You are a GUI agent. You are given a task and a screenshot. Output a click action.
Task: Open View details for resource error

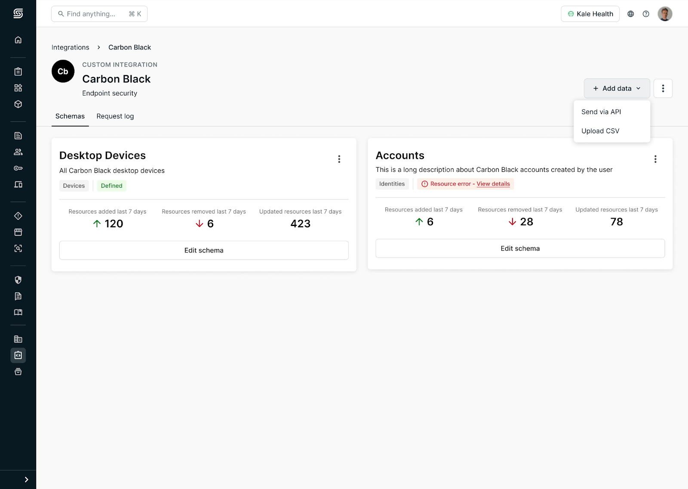[x=493, y=184]
